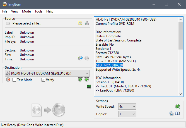Click the Imp ID 'Unknown' value
The width and height of the screenshot is (186, 128).
click(x=27, y=37)
